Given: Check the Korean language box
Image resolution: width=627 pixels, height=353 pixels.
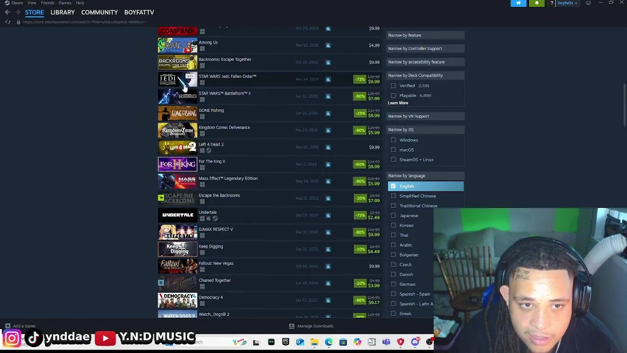Looking at the screenshot, I should (x=393, y=226).
